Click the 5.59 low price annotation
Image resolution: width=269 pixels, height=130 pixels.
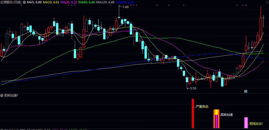(x=193, y=88)
